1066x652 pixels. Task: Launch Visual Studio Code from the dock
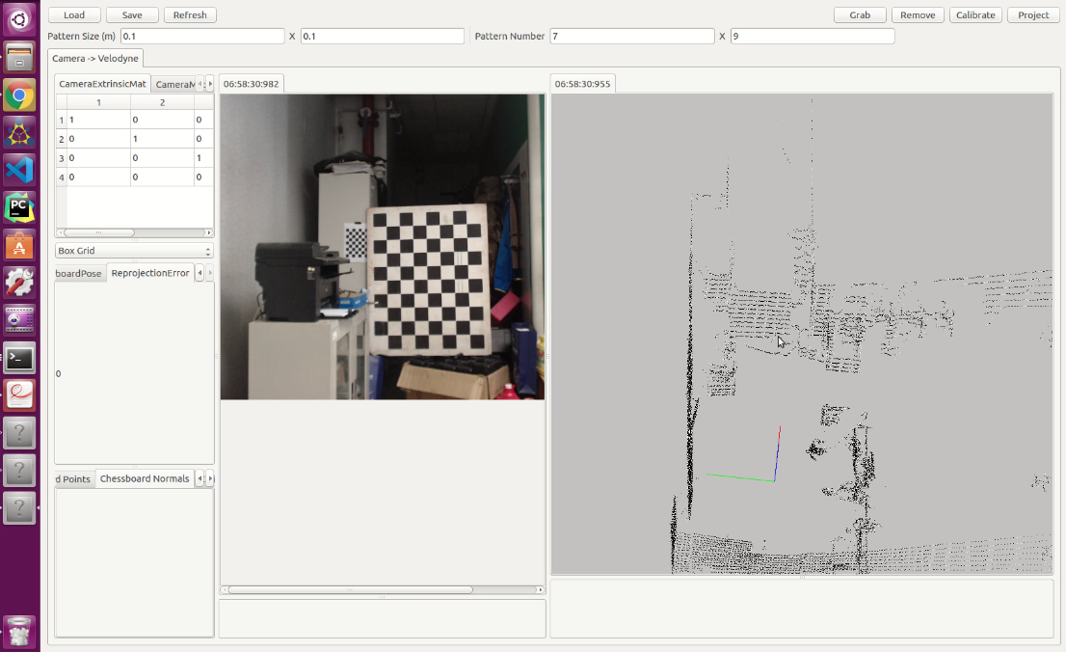point(19,170)
